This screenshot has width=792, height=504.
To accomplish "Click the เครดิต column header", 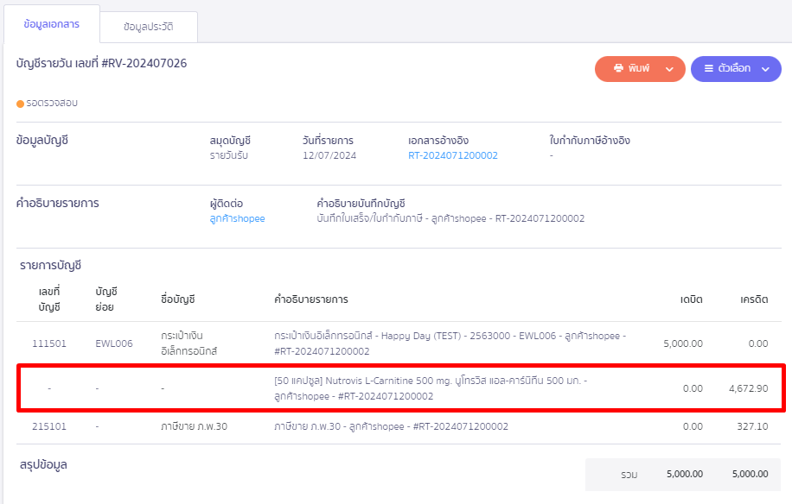I will pos(753,299).
